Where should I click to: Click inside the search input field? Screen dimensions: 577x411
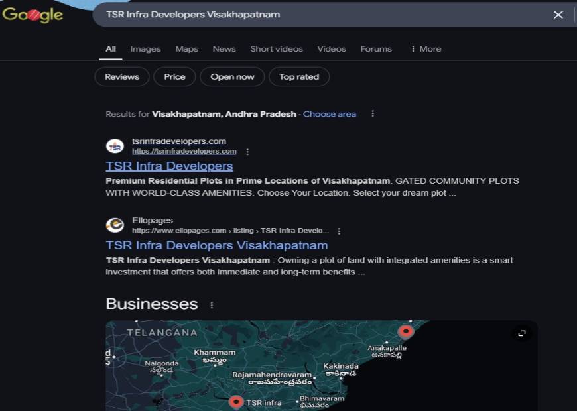click(318, 15)
